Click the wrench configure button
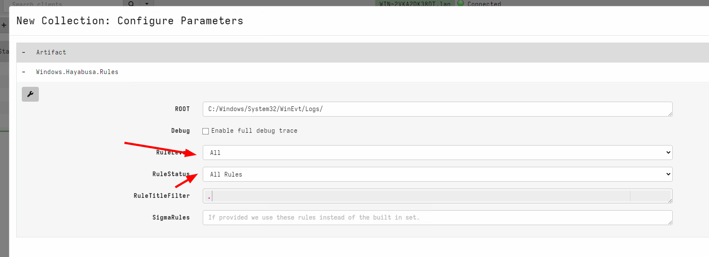709x257 pixels. pyautogui.click(x=30, y=94)
